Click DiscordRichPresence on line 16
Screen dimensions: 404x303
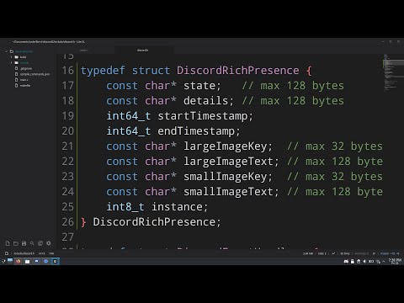point(237,71)
